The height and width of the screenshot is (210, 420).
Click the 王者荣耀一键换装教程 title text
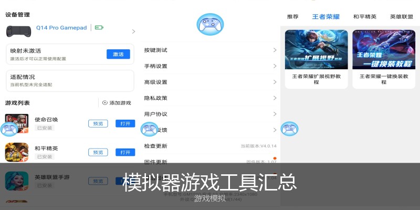[x=384, y=79]
